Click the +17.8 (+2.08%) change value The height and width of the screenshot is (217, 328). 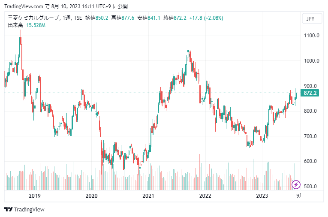(x=207, y=18)
